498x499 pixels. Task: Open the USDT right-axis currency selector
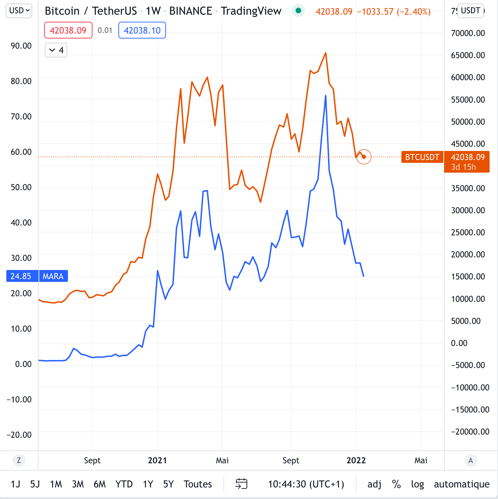(470, 11)
